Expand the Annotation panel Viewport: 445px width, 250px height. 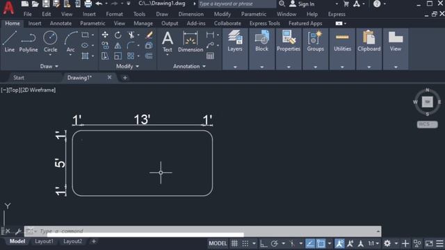189,67
